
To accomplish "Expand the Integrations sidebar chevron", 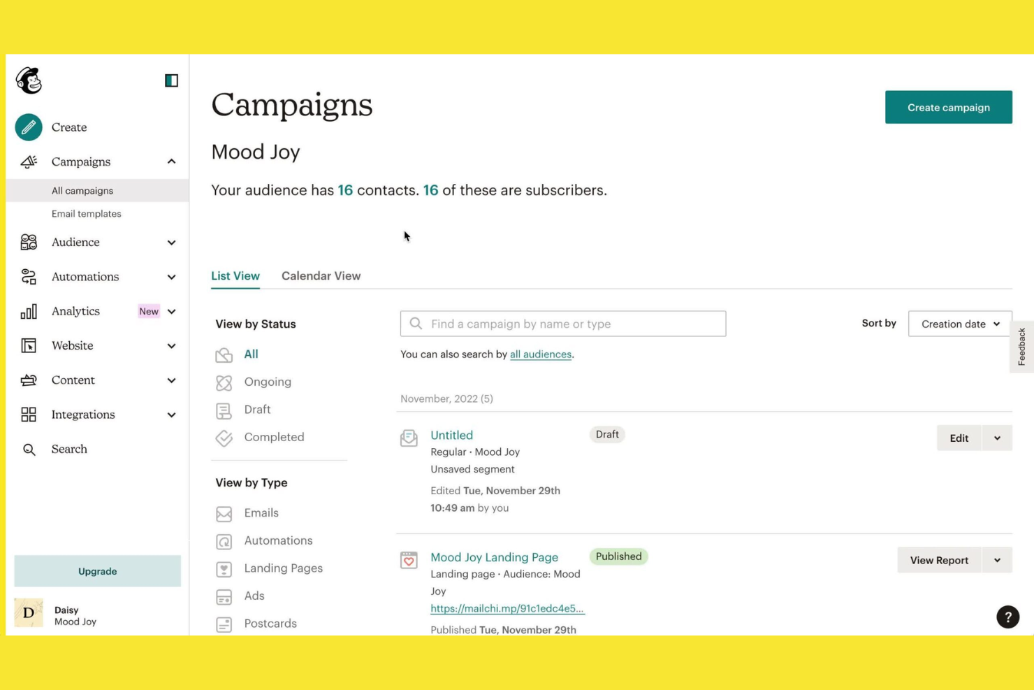I will click(x=171, y=415).
